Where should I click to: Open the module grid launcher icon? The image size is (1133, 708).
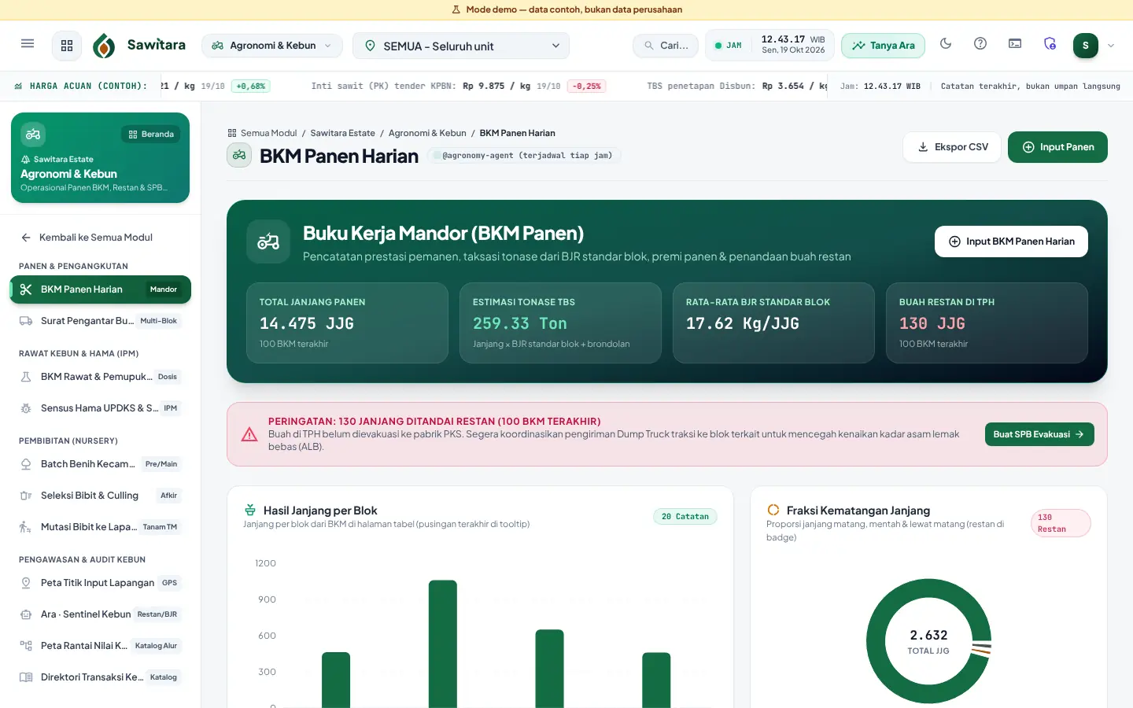click(x=67, y=46)
